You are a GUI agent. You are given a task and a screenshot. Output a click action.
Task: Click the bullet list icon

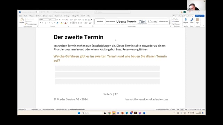click(71, 20)
